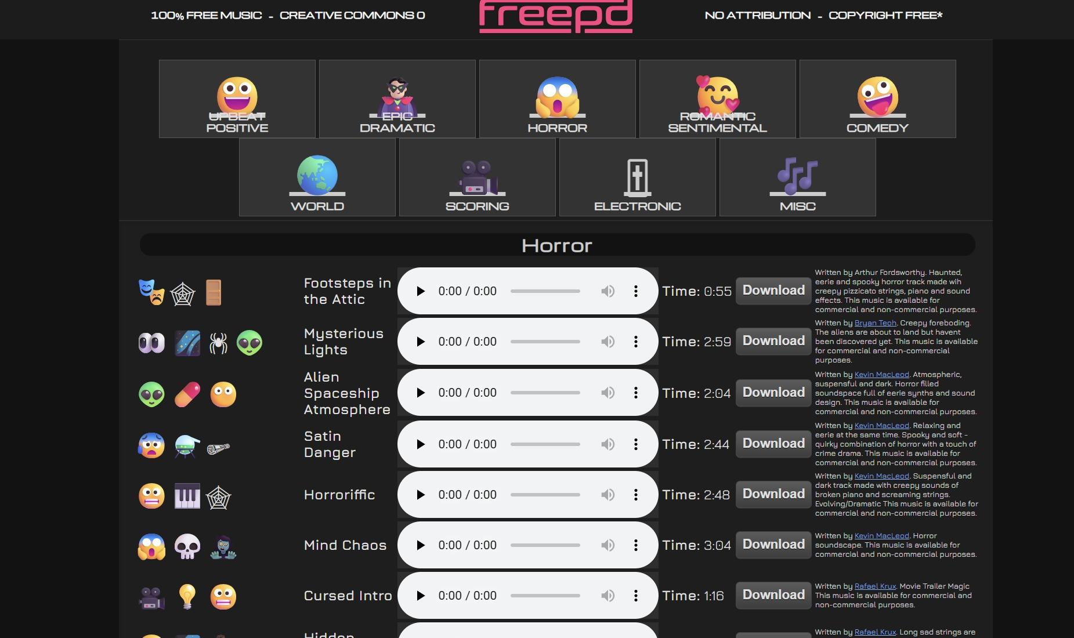Screen dimensions: 1074x638
Task: Switch to the Horror category
Action: [557, 99]
